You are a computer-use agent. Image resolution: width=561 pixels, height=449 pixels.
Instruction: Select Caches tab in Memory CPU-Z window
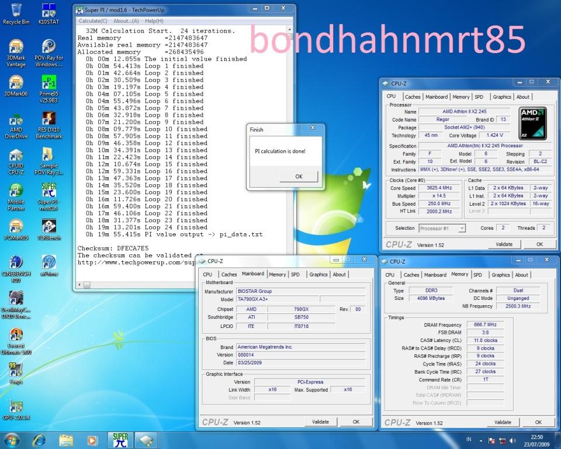tap(411, 275)
